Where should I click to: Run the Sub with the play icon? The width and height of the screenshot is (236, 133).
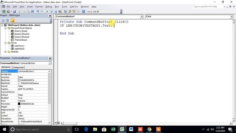47,11
